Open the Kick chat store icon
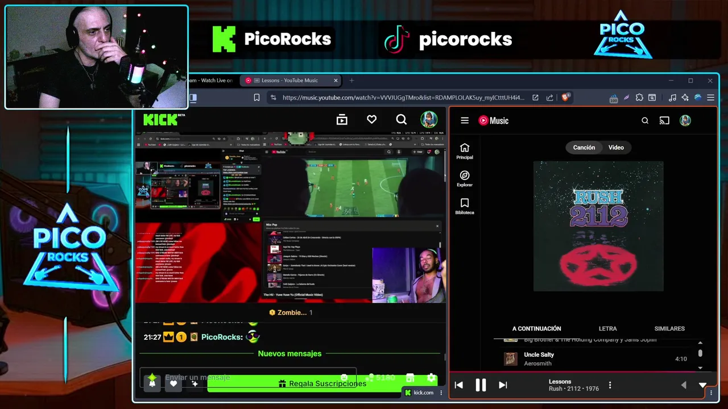The image size is (728, 409). pyautogui.click(x=410, y=378)
